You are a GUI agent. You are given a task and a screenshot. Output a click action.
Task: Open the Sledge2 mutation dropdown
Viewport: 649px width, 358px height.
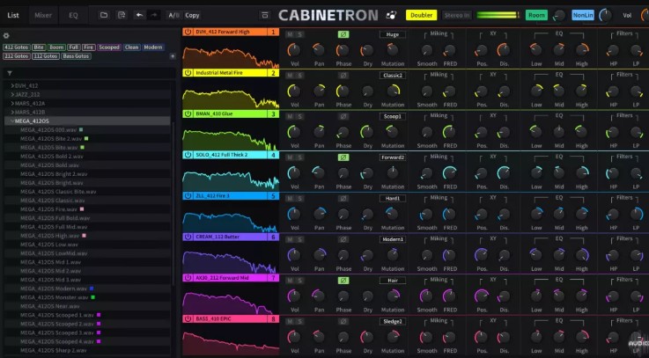point(393,322)
